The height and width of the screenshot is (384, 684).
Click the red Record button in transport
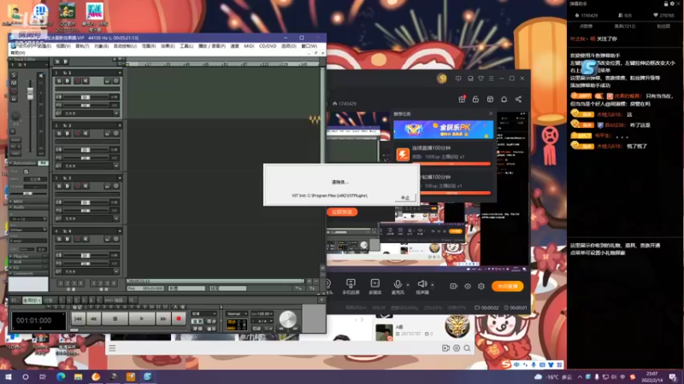point(179,319)
